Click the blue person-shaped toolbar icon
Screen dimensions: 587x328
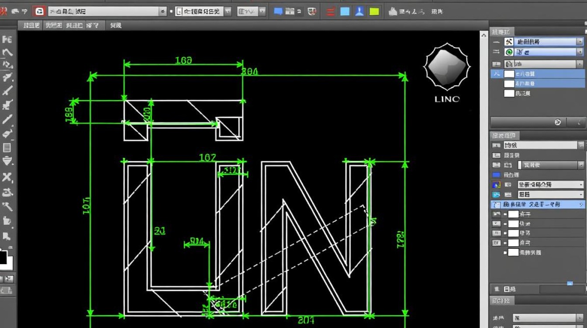click(359, 12)
